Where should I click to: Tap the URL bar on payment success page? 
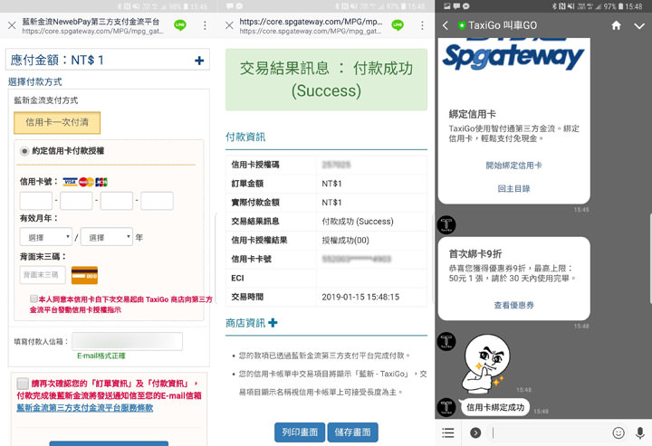coord(311,25)
